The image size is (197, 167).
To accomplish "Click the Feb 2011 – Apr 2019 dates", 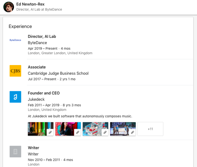I will 44,105.
